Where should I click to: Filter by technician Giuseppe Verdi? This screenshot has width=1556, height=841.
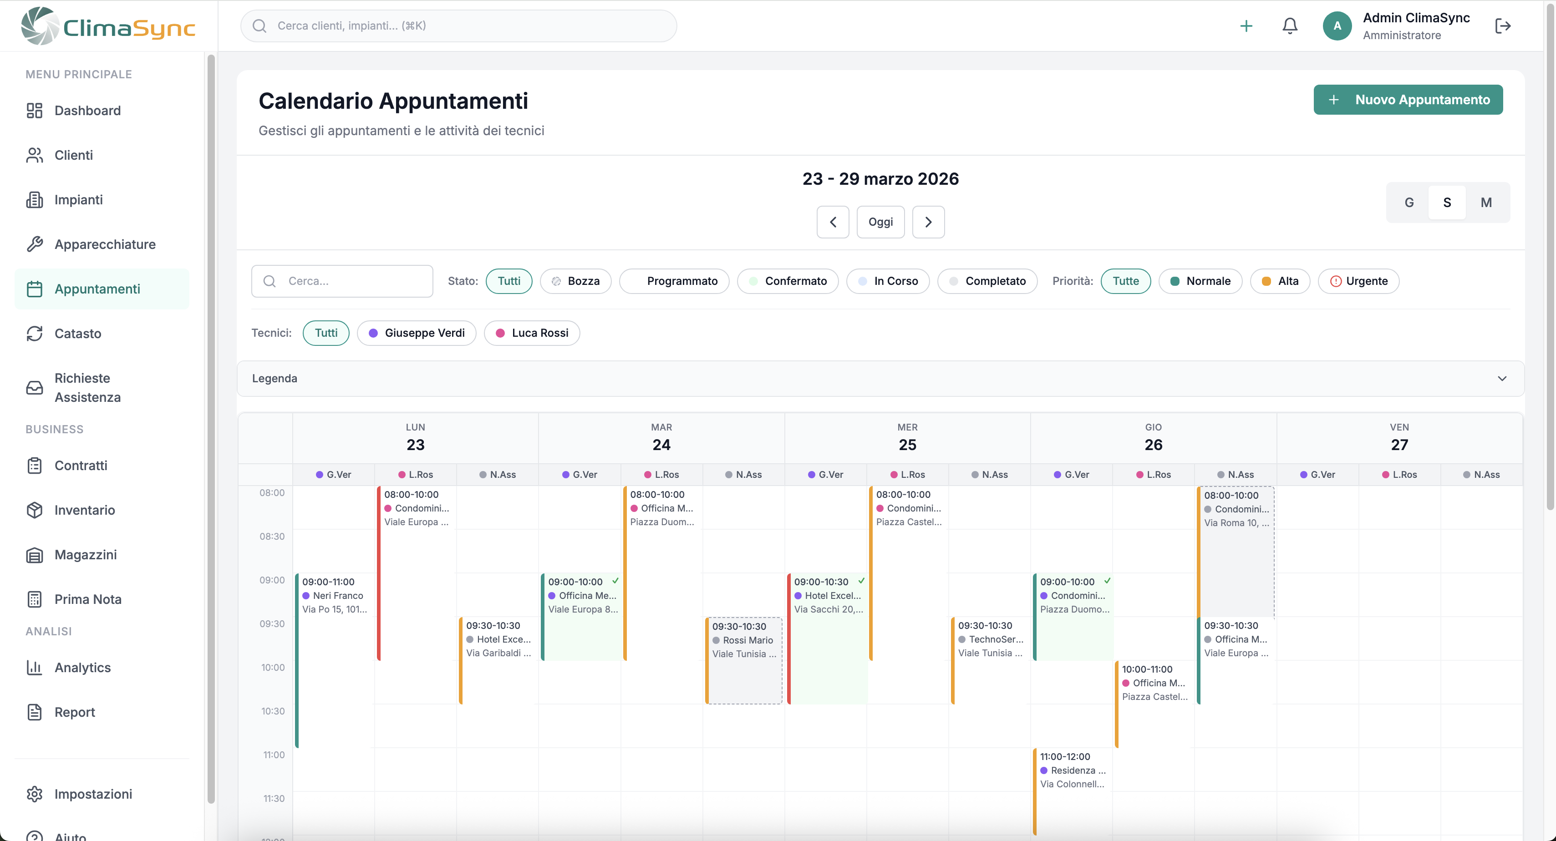416,333
